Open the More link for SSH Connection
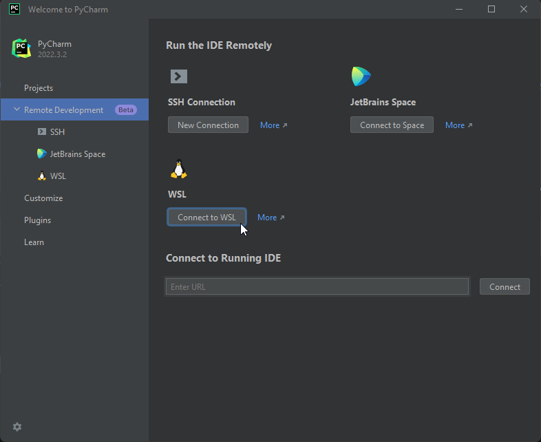The height and width of the screenshot is (442, 541). tap(274, 125)
